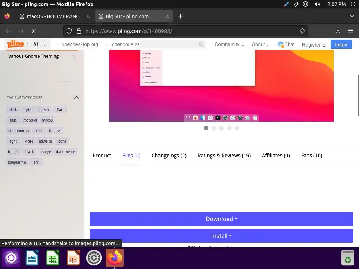The width and height of the screenshot is (359, 269).
Task: Close the macOS - BOOMERANG tab
Action: [88, 16]
